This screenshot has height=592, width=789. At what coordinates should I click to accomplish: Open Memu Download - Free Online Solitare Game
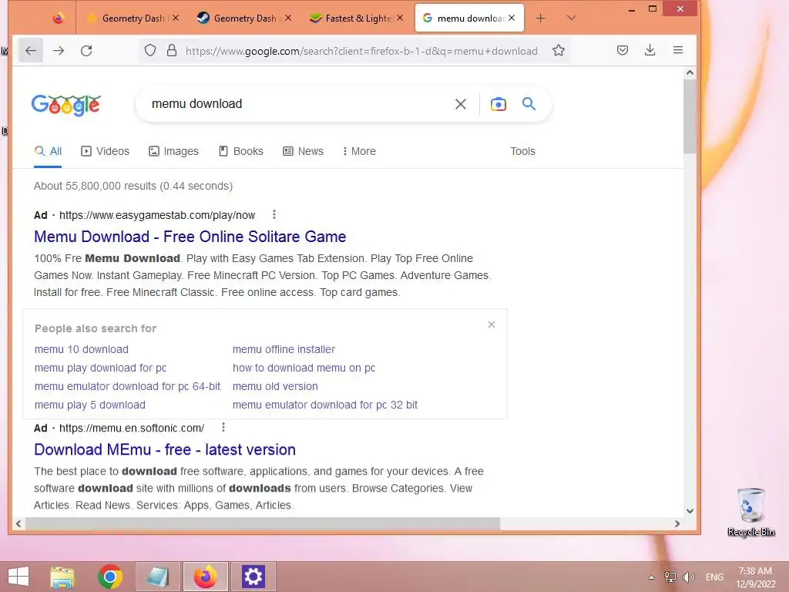(190, 237)
